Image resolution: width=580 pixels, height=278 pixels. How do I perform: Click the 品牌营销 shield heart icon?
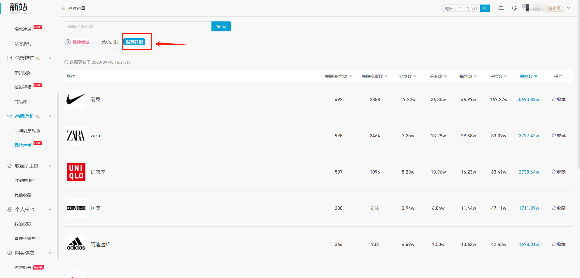click(x=10, y=116)
